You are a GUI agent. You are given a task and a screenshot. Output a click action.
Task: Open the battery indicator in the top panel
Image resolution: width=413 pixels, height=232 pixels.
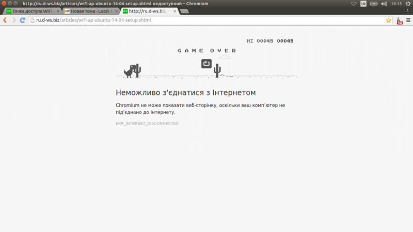coord(373,4)
